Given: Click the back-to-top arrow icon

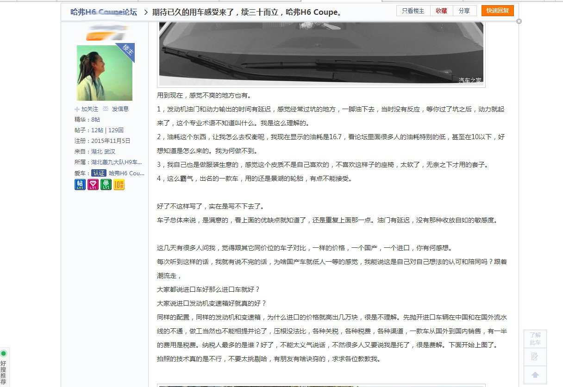Looking at the screenshot, I should [535, 375].
